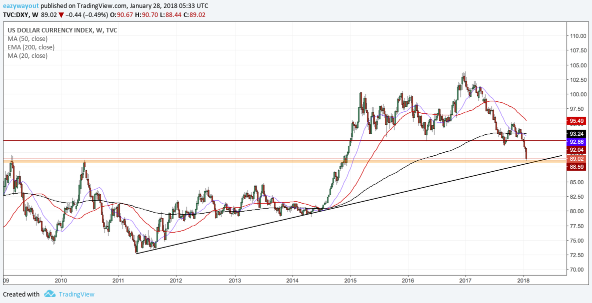The height and width of the screenshot is (303, 592).
Task: Click the 2017 label on time axis
Action: click(465, 281)
